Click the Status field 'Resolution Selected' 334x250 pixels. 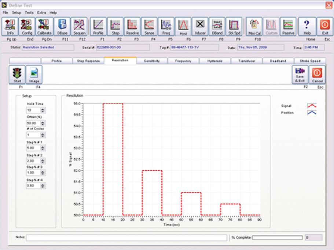[x=48, y=48]
